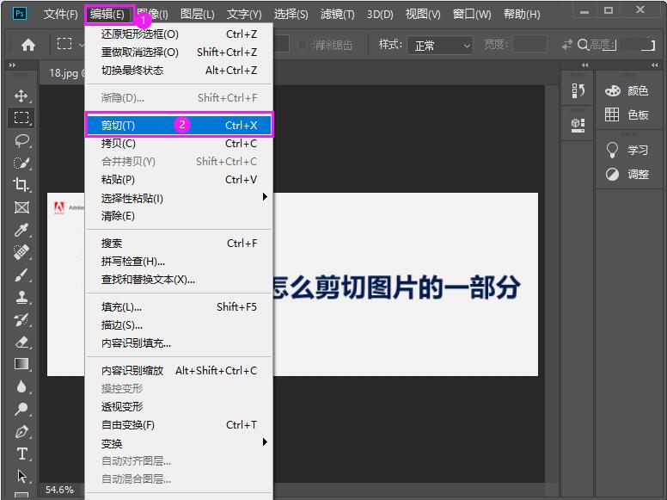Open the Help menu
Image resolution: width=667 pixels, height=500 pixels.
(x=522, y=14)
